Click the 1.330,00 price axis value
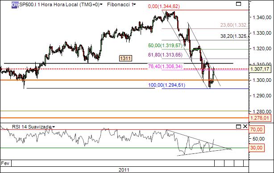Viewport: 274px width, 173px height. click(x=262, y=33)
